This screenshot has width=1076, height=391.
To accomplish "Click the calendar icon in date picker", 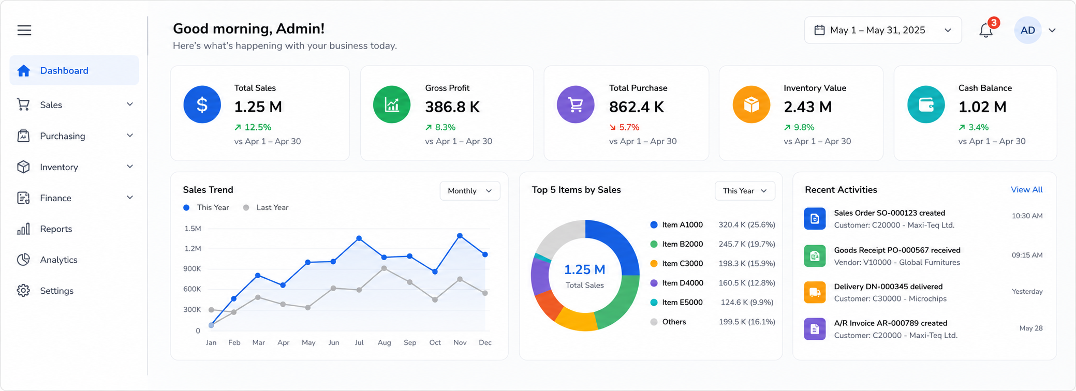I will coord(819,30).
